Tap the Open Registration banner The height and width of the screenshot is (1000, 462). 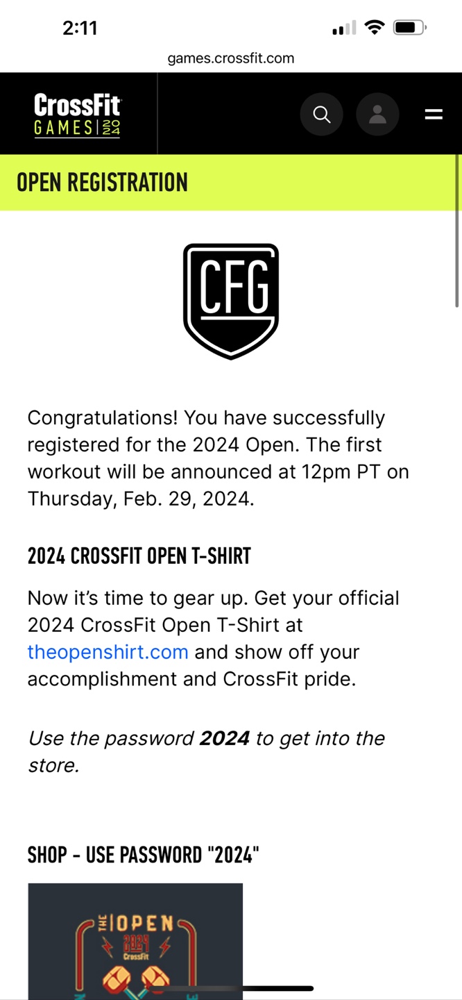point(231,183)
